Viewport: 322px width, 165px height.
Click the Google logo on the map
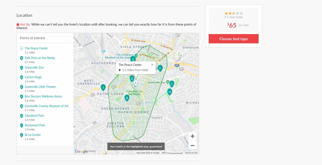coord(81,151)
